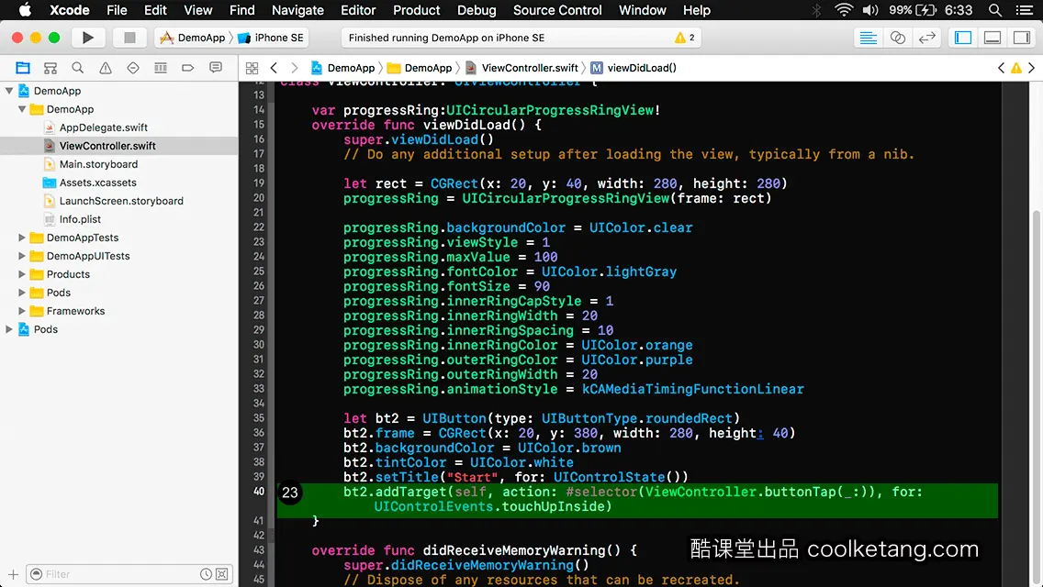
Task: Go back in editor history
Action: [274, 68]
